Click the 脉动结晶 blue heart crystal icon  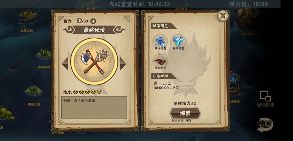click(178, 41)
